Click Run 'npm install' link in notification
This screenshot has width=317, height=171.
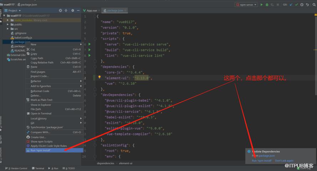click(262, 161)
